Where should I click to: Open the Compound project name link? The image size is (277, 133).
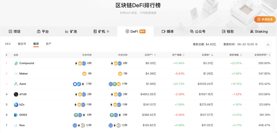click(x=27, y=63)
